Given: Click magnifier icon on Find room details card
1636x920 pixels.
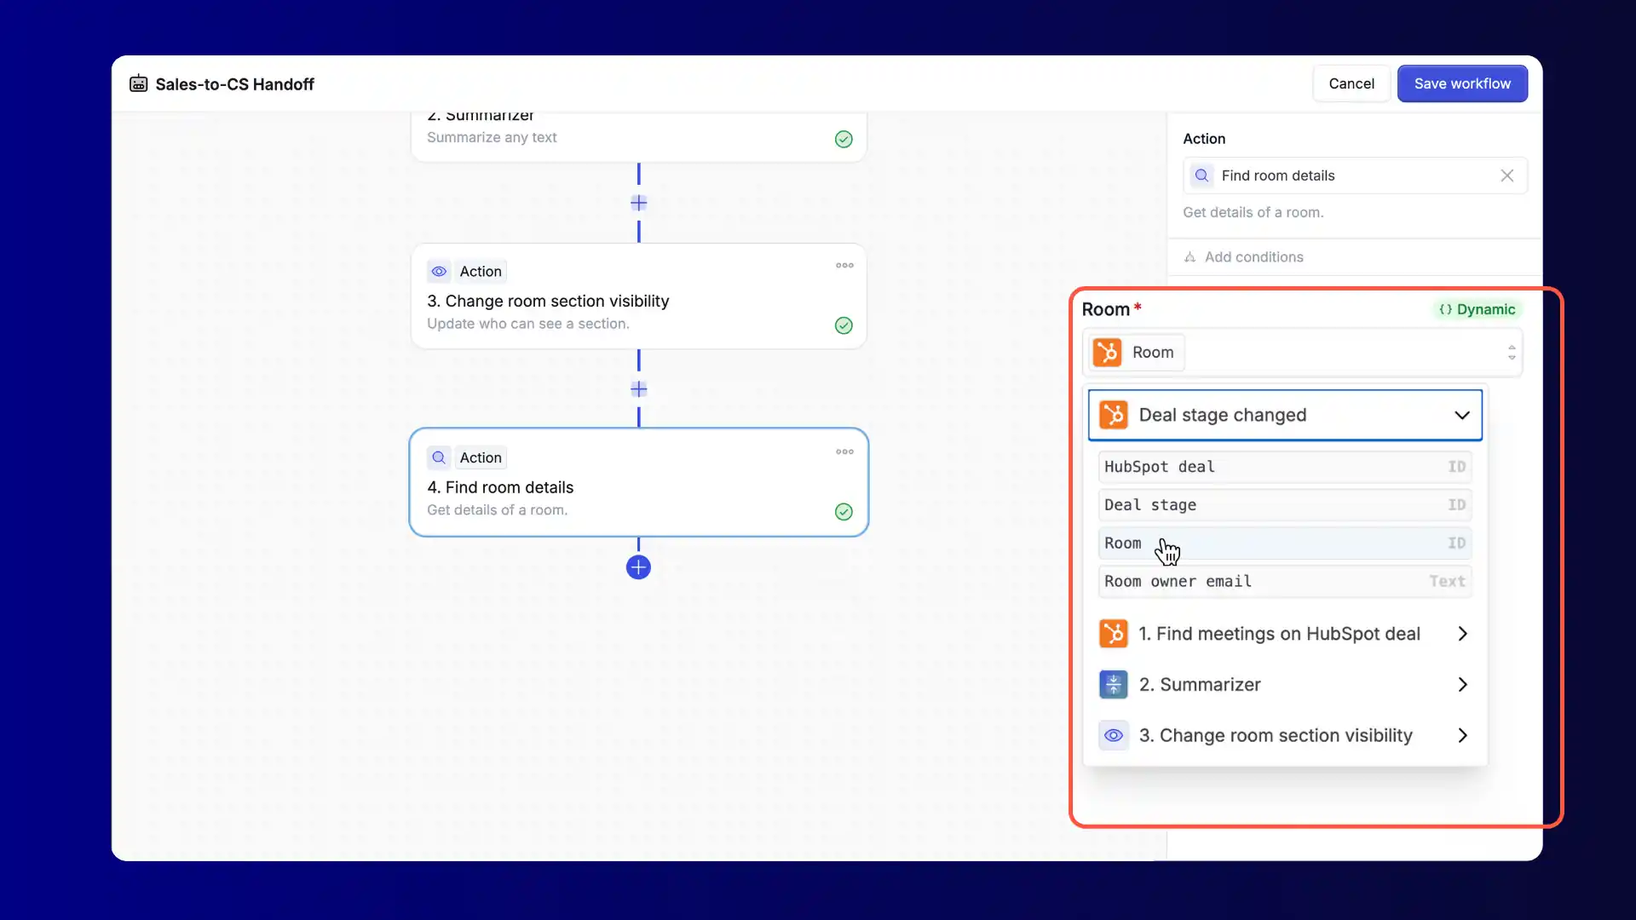Looking at the screenshot, I should point(439,457).
